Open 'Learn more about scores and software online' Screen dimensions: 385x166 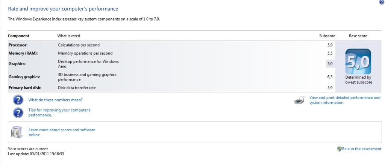[x=62, y=132]
